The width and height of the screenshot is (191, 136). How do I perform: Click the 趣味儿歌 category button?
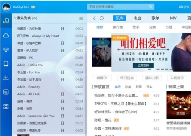tap(152, 78)
